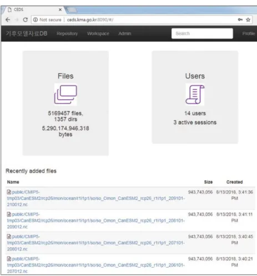This screenshot has height=276, width=257.
Task: Click the created date 8/13/2018, 3:40:45 PM
Action: coord(235,239)
